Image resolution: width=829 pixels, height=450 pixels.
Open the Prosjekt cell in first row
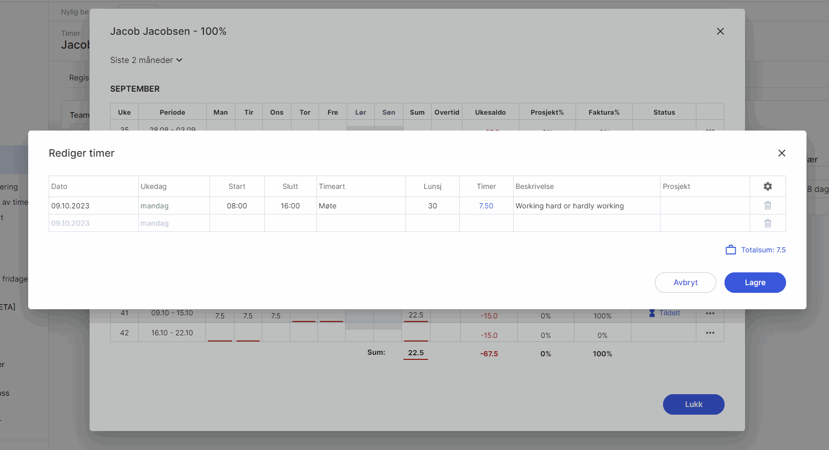(705, 206)
